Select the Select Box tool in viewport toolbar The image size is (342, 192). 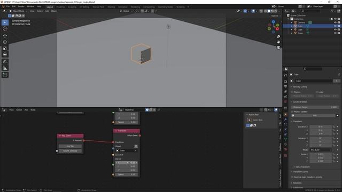click(x=5, y=22)
